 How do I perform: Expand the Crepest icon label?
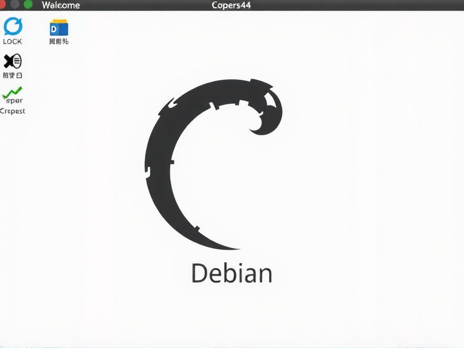tap(13, 111)
